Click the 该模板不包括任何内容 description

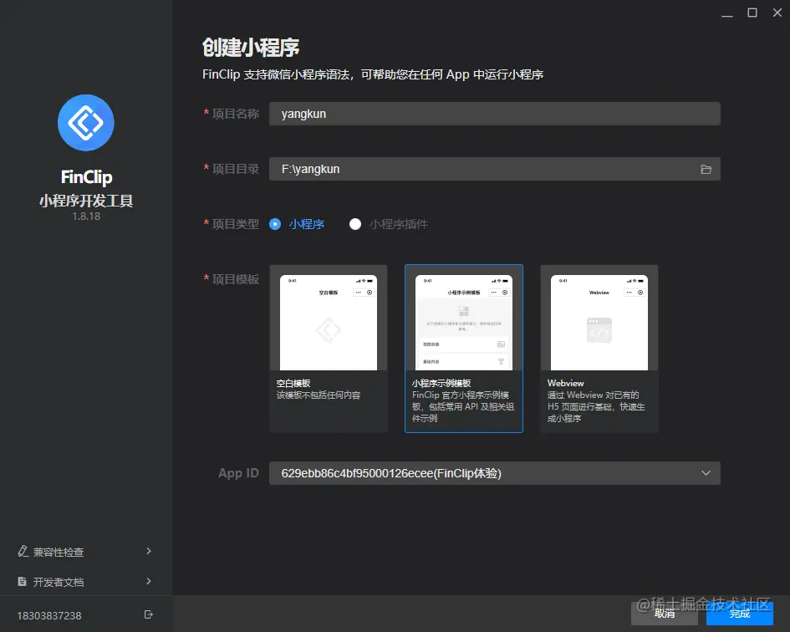pyautogui.click(x=319, y=395)
